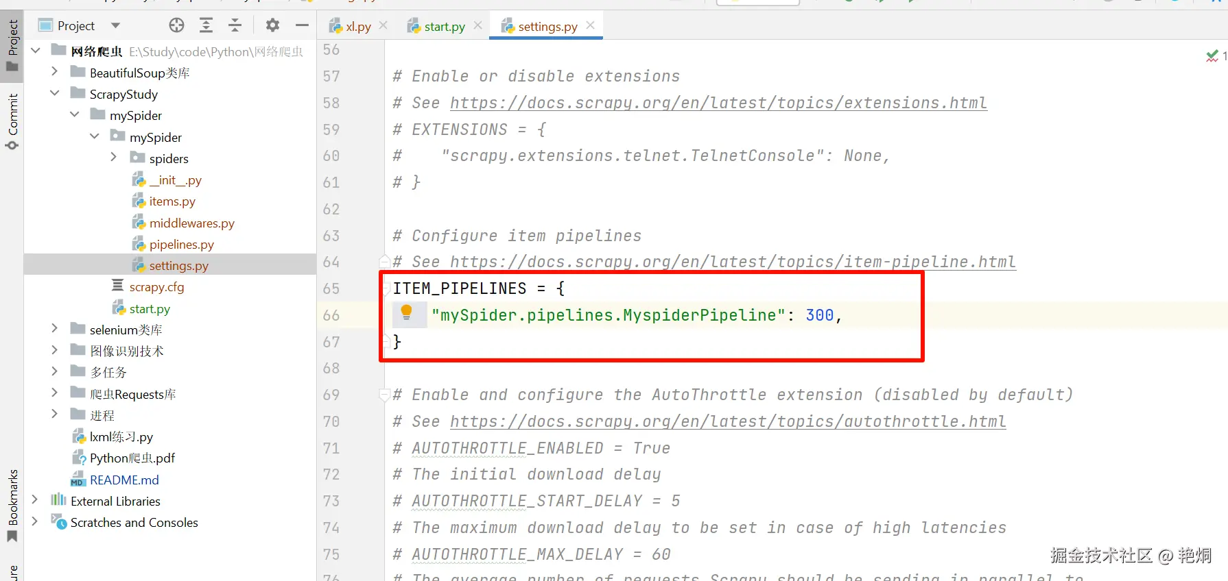Expand the selenium类库 folder
Screen dimensions: 1228x581
pos(55,329)
